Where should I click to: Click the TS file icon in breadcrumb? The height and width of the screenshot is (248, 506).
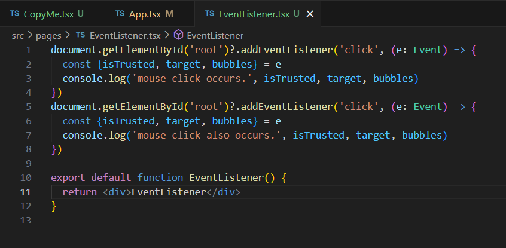(80, 35)
